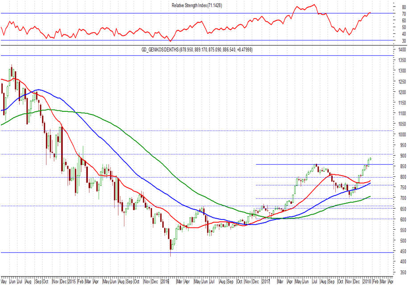Click the 600 price axis label
Image resolution: width=408 pixels, height=285 pixels.
[x=403, y=220]
